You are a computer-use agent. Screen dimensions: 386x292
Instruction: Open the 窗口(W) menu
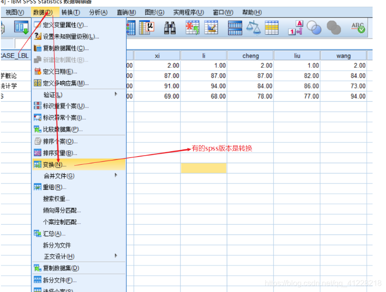point(223,12)
